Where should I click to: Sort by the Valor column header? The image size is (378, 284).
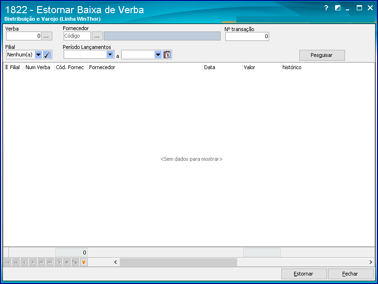(262, 67)
